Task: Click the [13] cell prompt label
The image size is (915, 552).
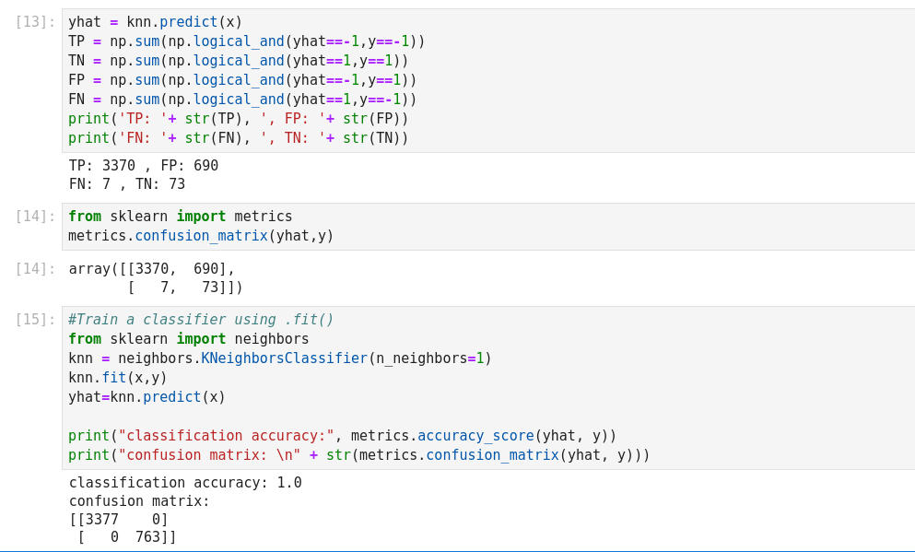Action: point(35,21)
